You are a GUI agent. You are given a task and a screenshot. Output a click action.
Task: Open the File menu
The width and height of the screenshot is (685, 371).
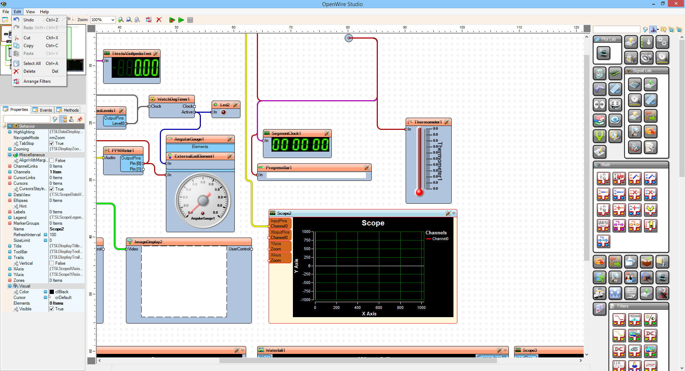pyautogui.click(x=6, y=12)
